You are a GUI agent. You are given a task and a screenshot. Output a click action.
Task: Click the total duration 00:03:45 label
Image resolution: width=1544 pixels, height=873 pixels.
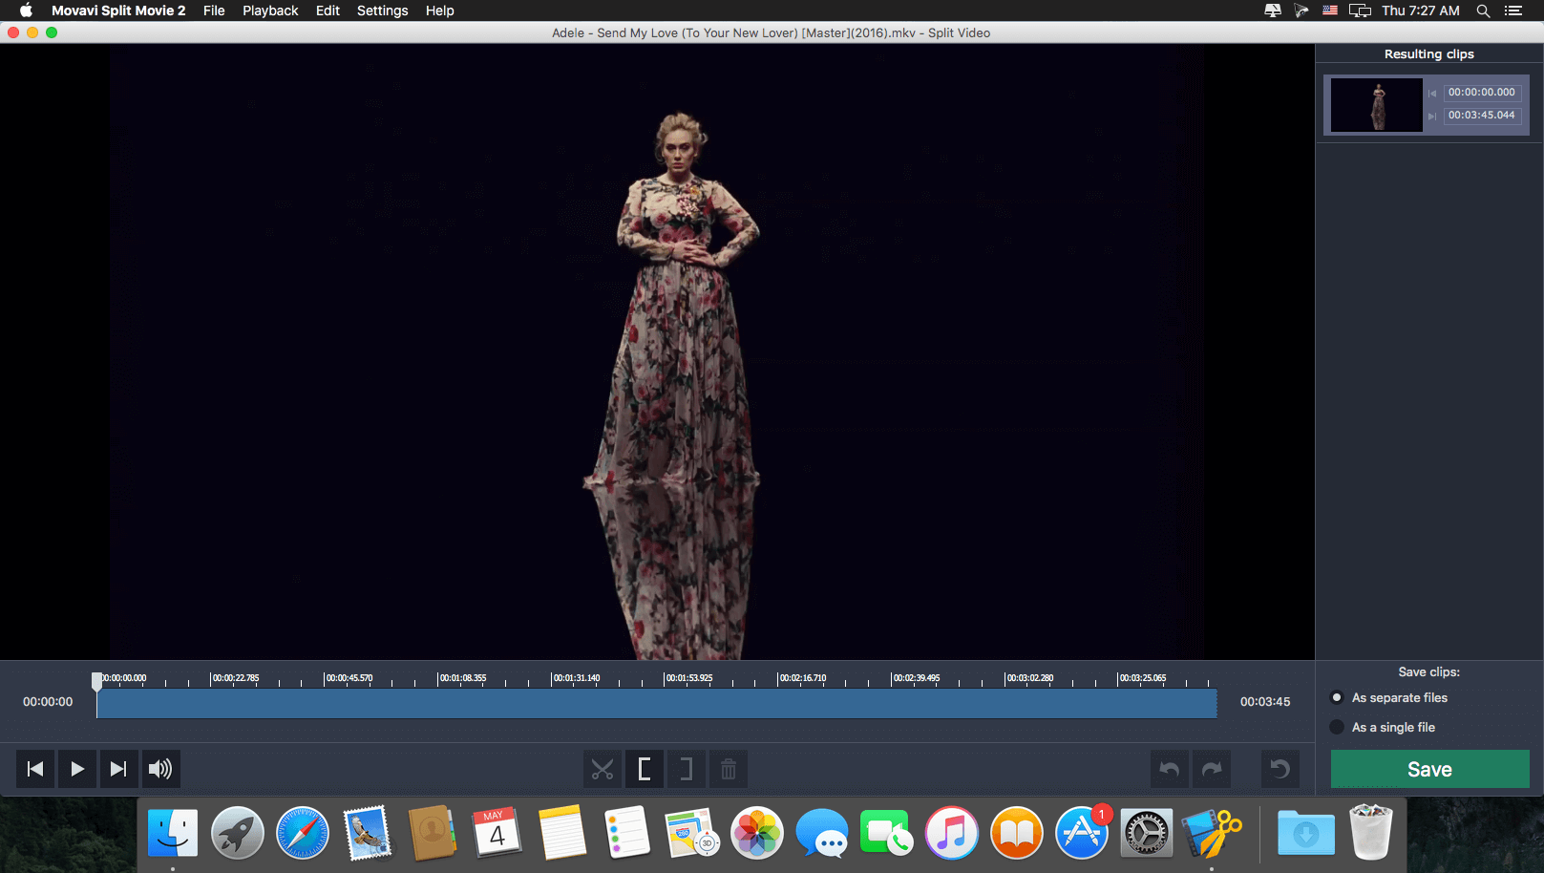(1265, 701)
